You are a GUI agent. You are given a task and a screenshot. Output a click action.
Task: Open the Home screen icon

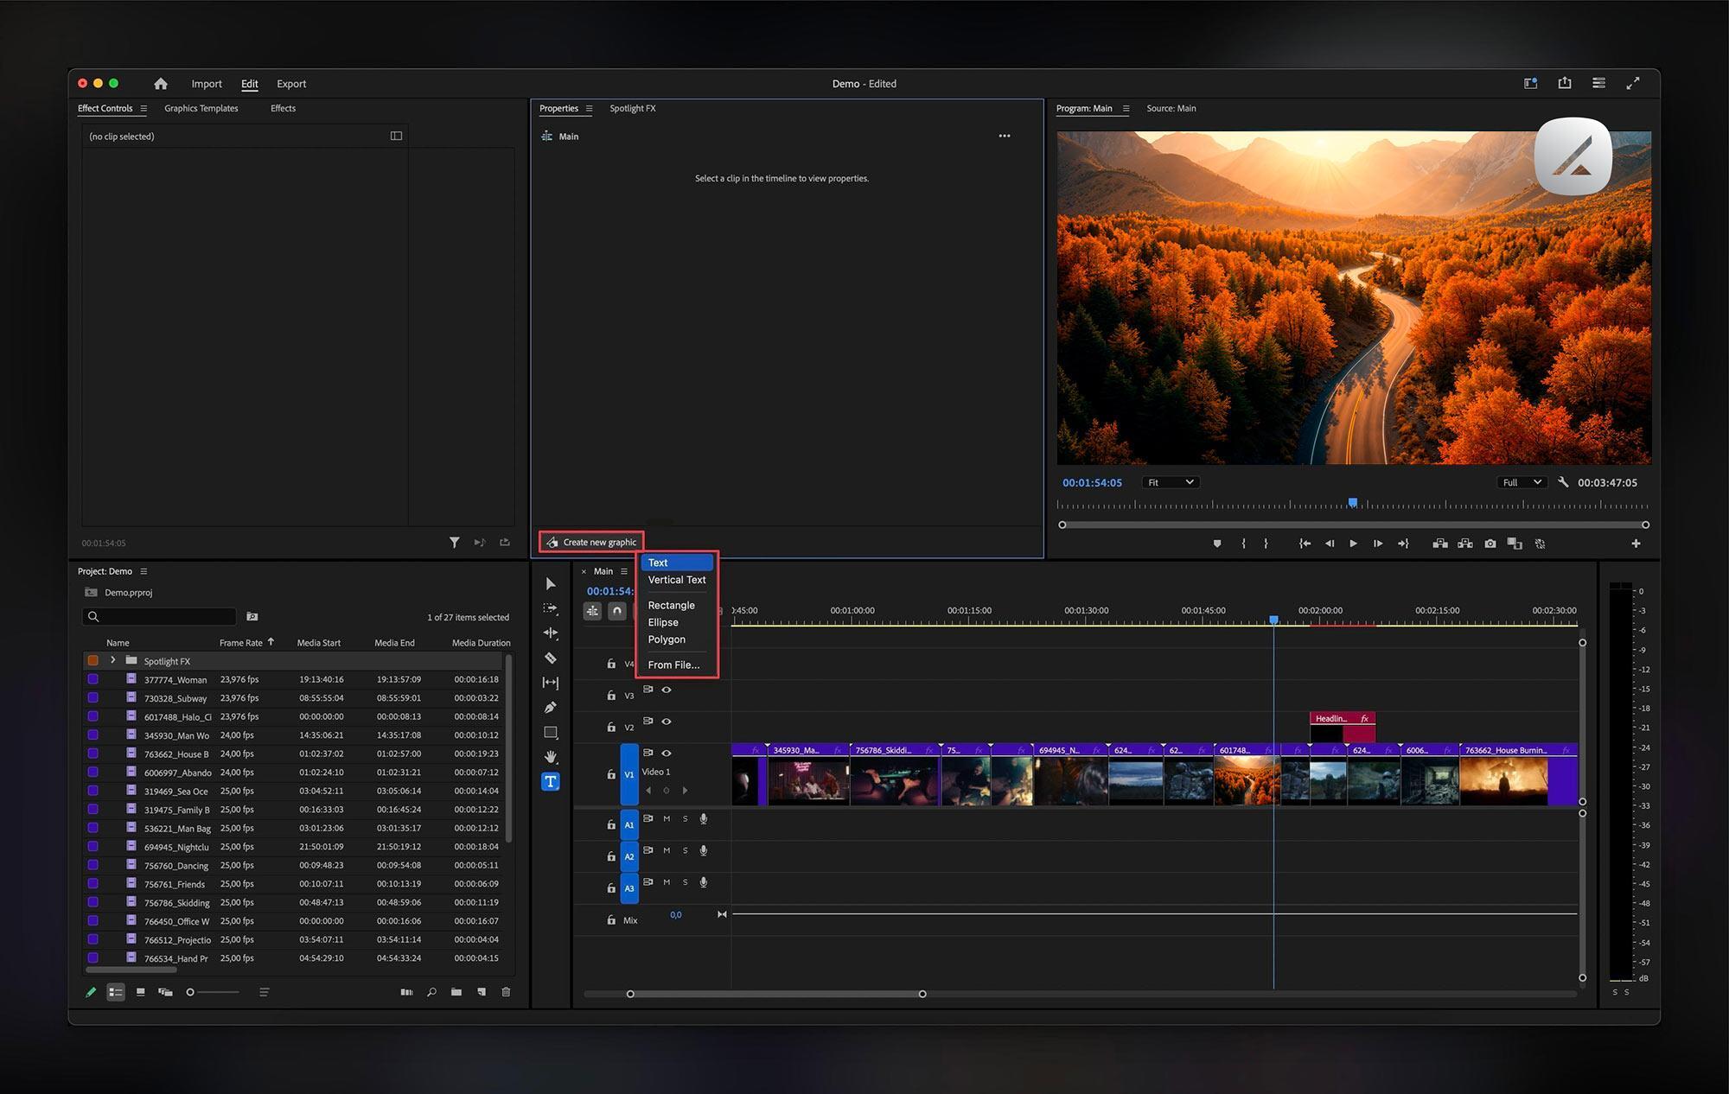click(161, 84)
